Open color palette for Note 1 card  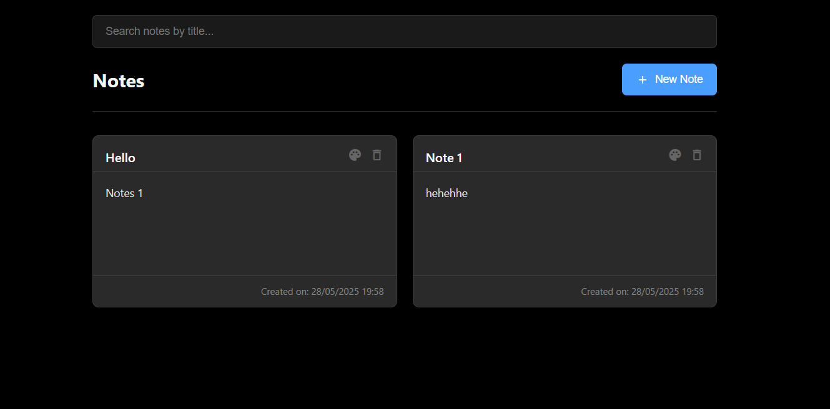click(x=675, y=155)
